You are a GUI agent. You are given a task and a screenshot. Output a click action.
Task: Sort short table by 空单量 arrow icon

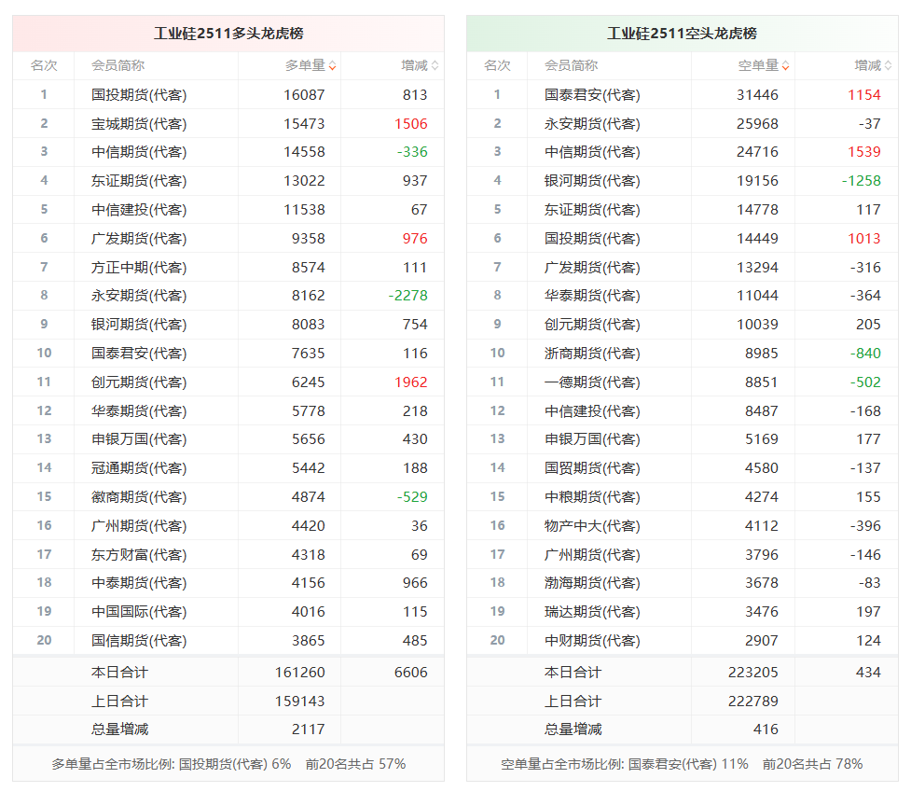(x=785, y=65)
